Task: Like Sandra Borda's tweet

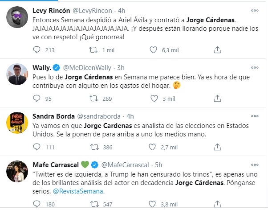Action: click(x=152, y=147)
